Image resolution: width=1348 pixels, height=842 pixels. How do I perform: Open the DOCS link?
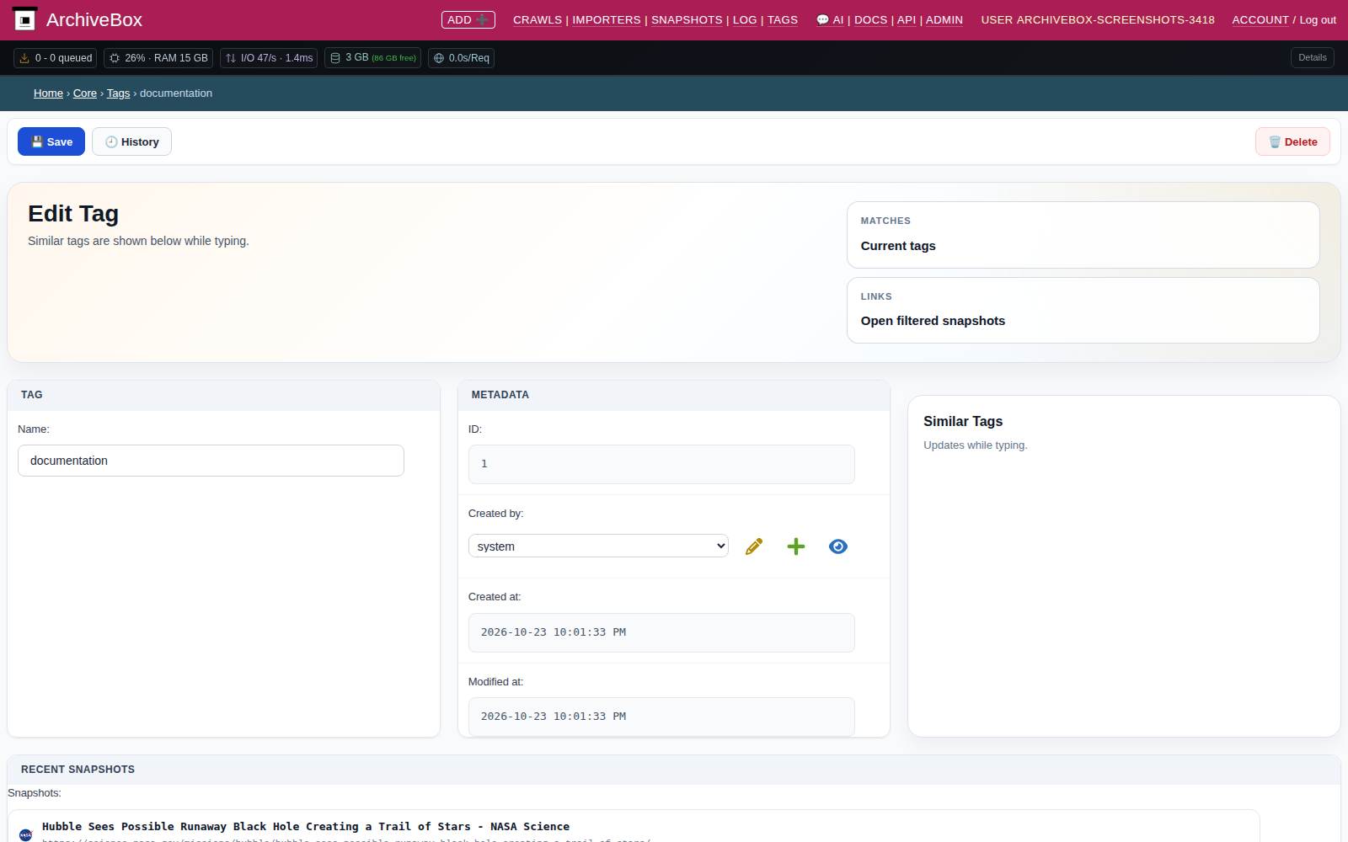870,20
